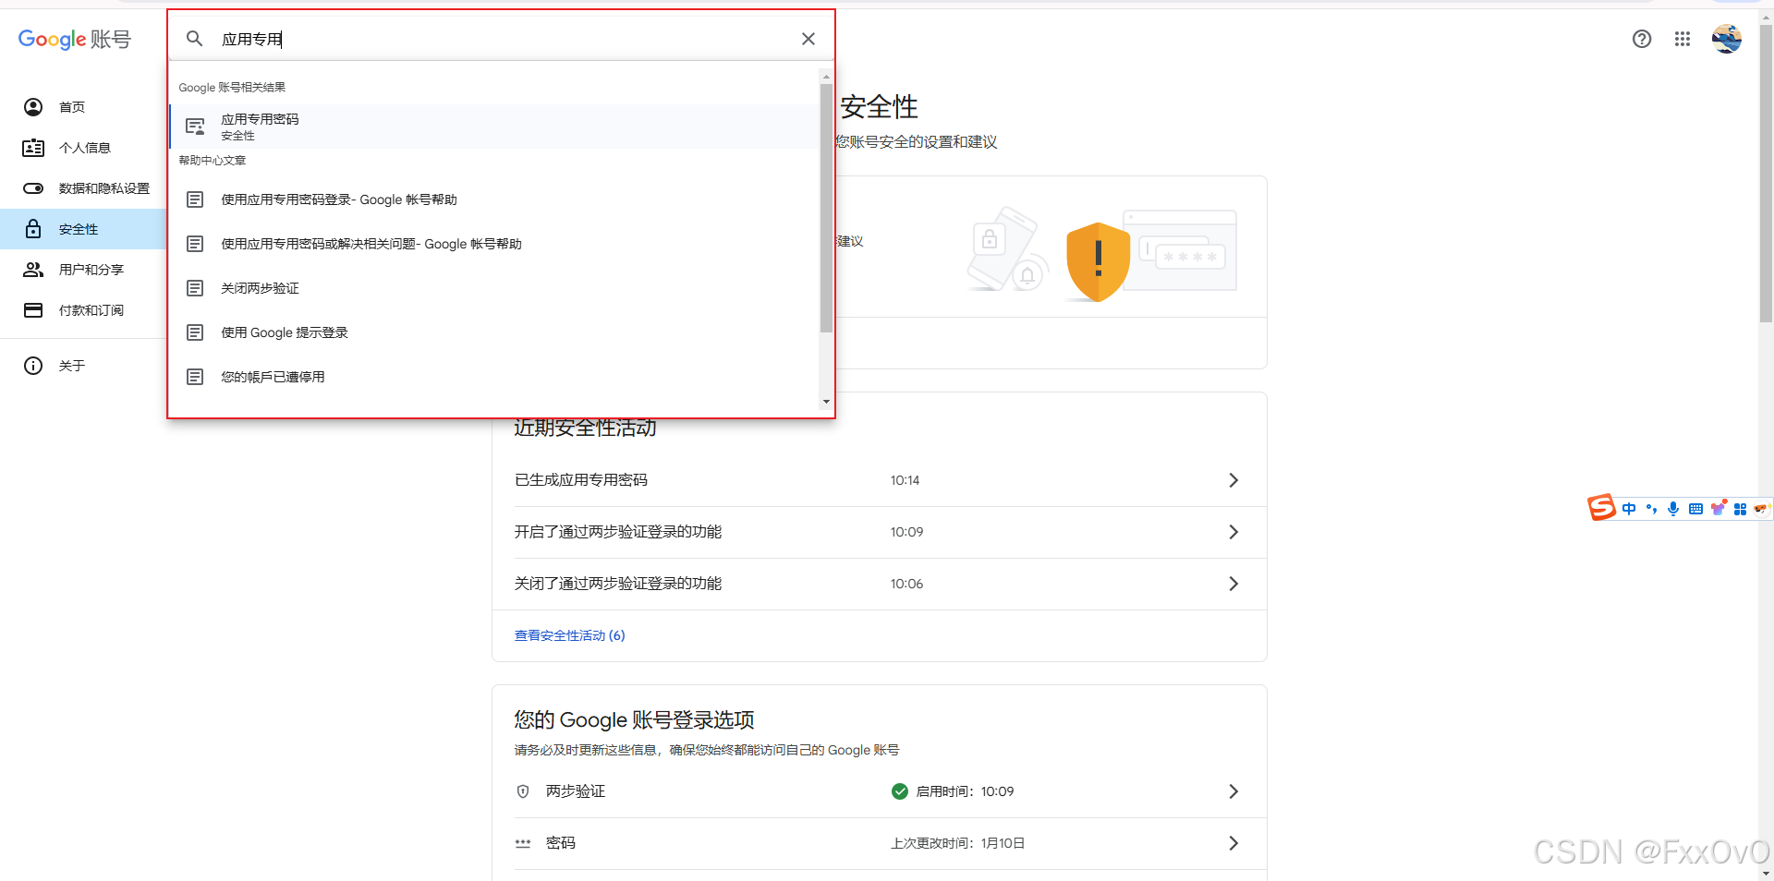The image size is (1774, 881).
Task: Open the Sogou skin shirt icon
Action: point(1719,508)
